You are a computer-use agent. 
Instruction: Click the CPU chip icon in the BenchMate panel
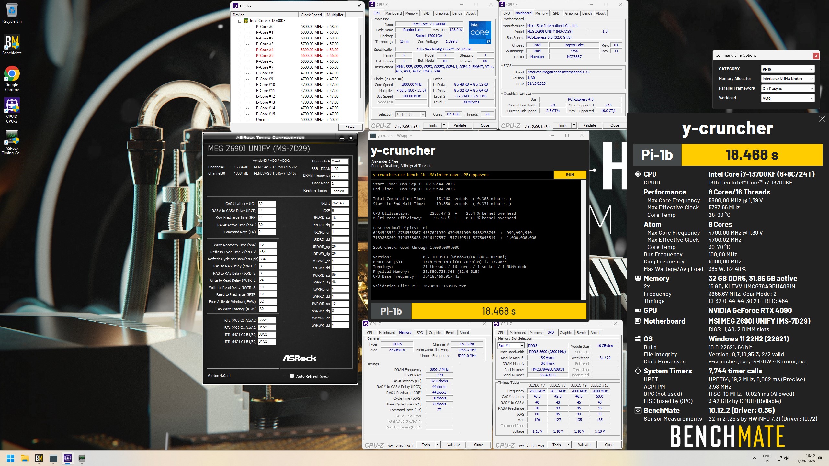638,174
